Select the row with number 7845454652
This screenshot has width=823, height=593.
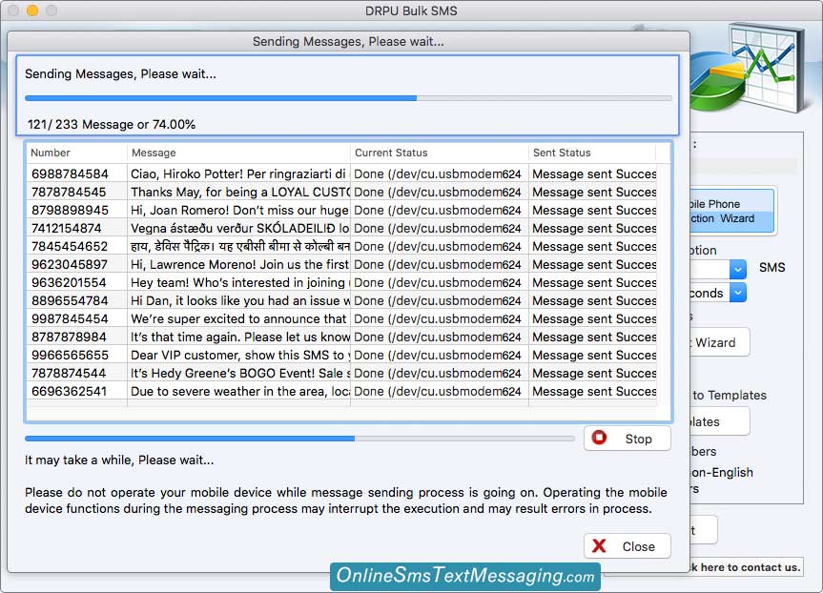(x=341, y=246)
